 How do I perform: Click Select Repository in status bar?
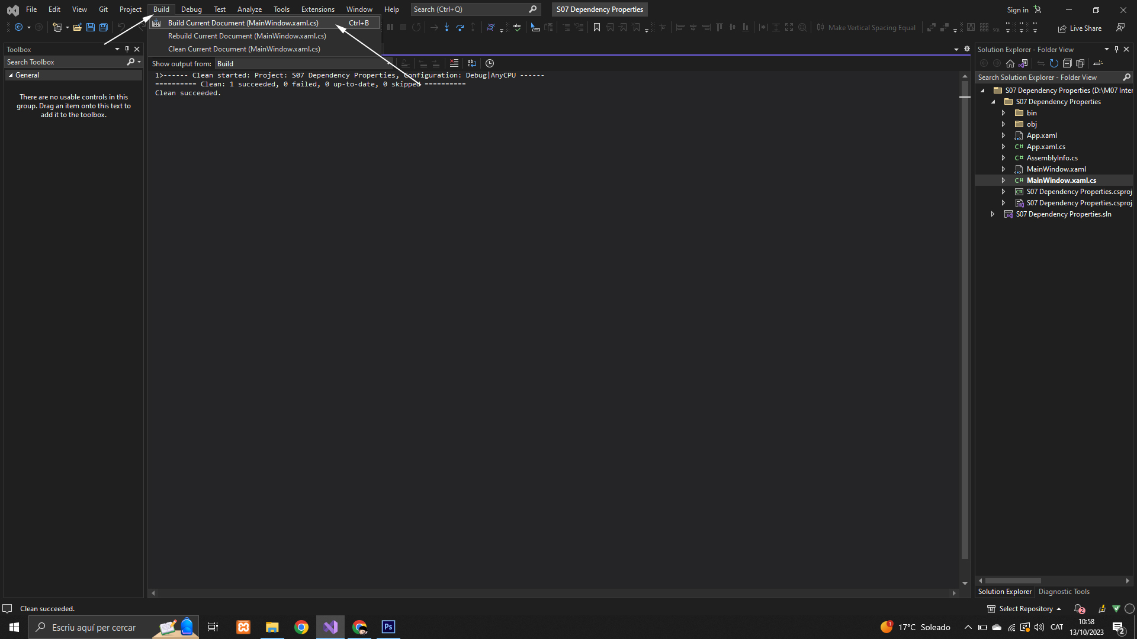(1026, 609)
